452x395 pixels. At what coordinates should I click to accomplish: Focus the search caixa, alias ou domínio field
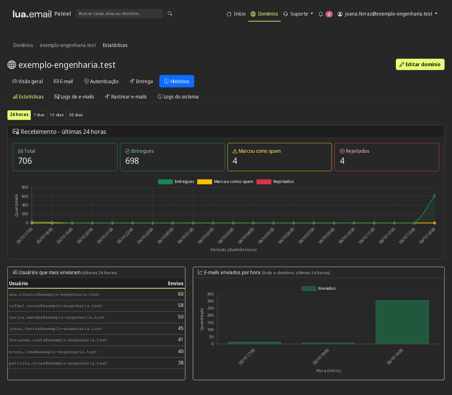[119, 14]
